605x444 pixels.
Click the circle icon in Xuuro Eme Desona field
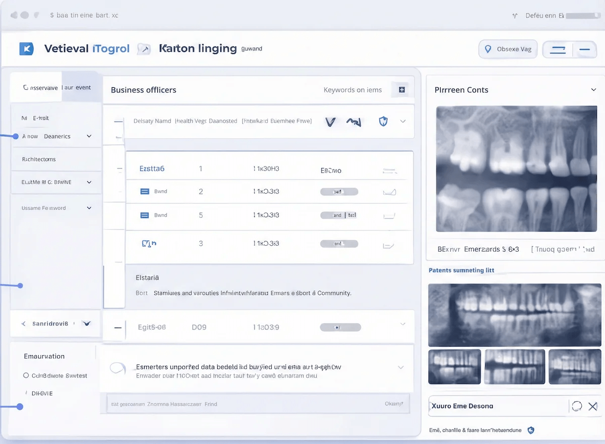[x=577, y=406]
